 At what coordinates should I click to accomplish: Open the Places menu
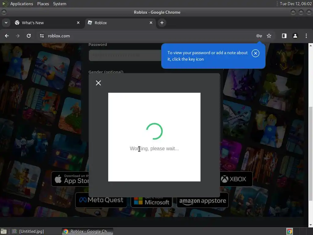[x=43, y=4]
